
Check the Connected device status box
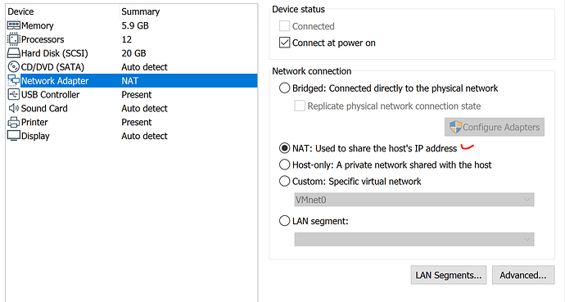(285, 26)
